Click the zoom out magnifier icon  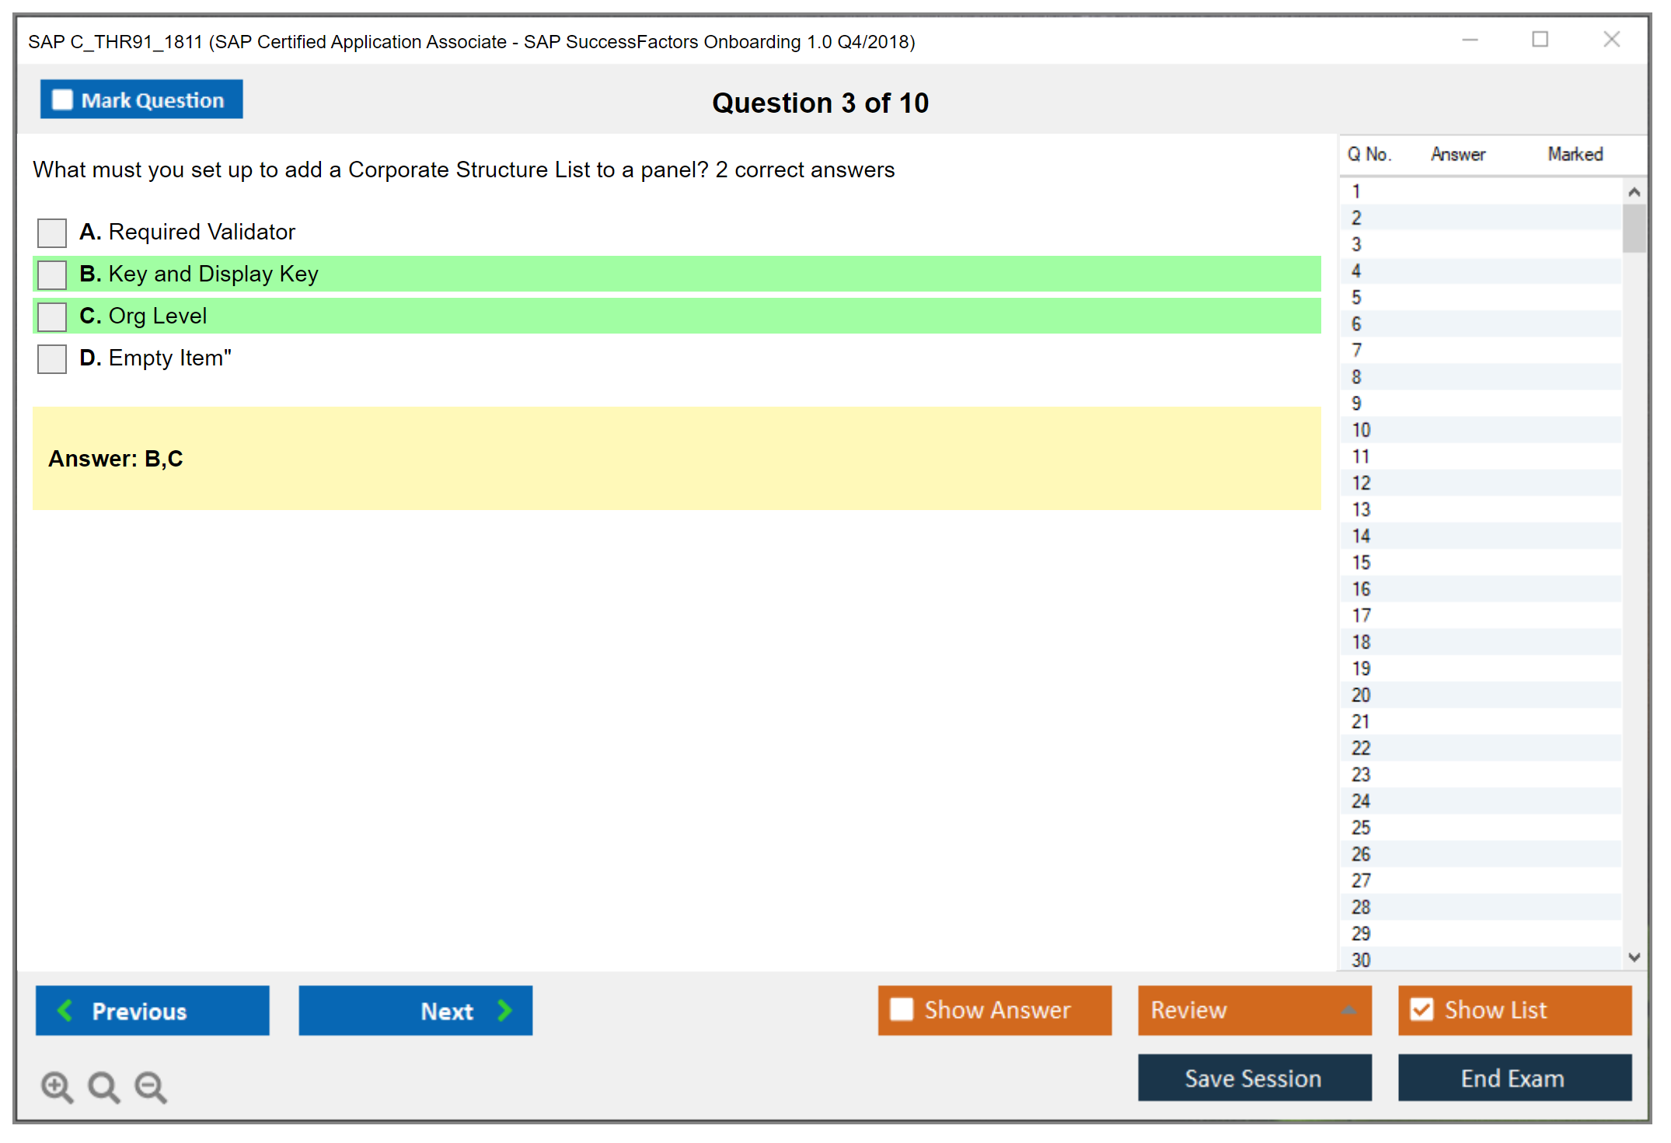click(x=150, y=1085)
